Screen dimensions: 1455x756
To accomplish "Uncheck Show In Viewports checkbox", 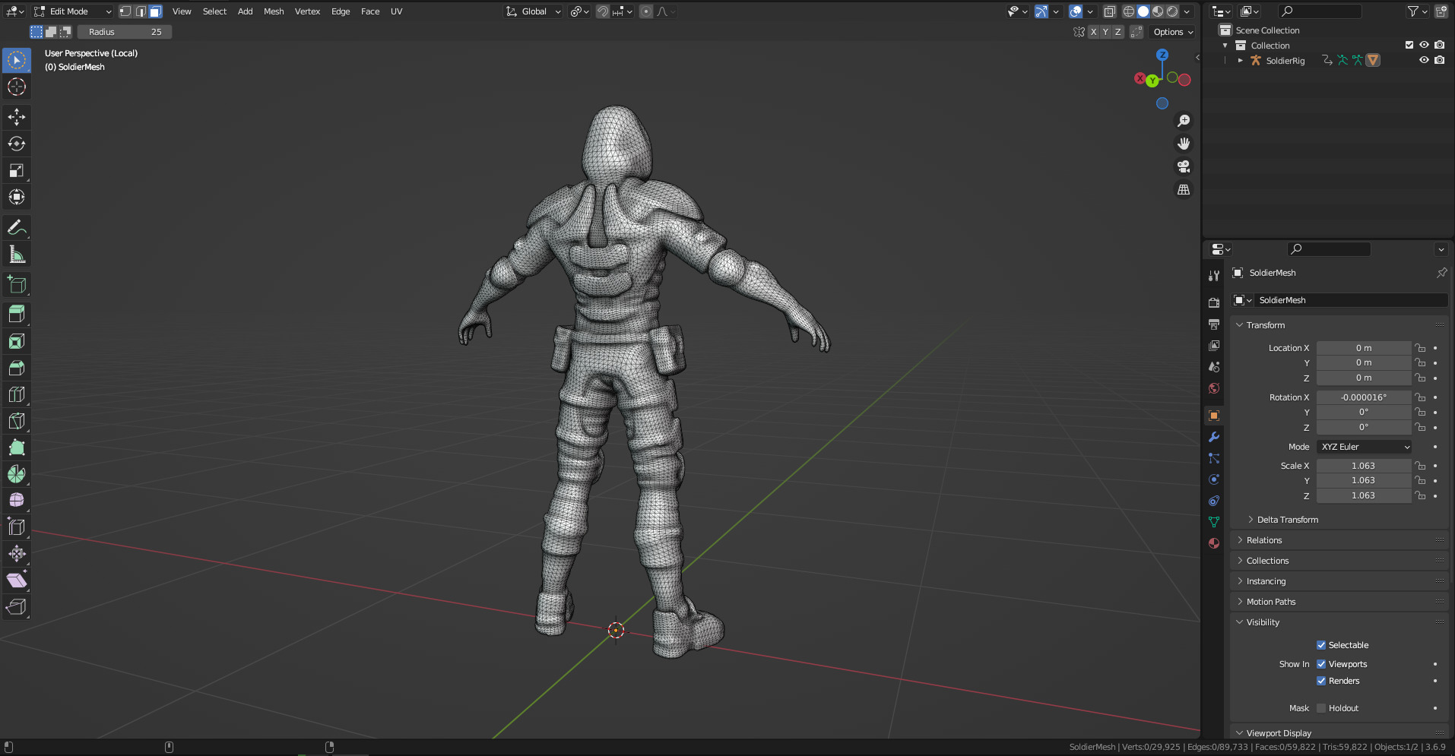I will 1321,664.
